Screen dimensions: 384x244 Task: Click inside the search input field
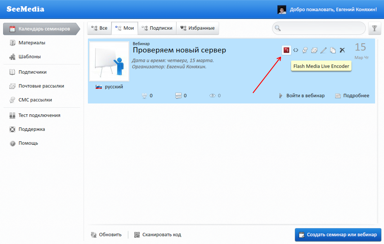[x=319, y=28]
